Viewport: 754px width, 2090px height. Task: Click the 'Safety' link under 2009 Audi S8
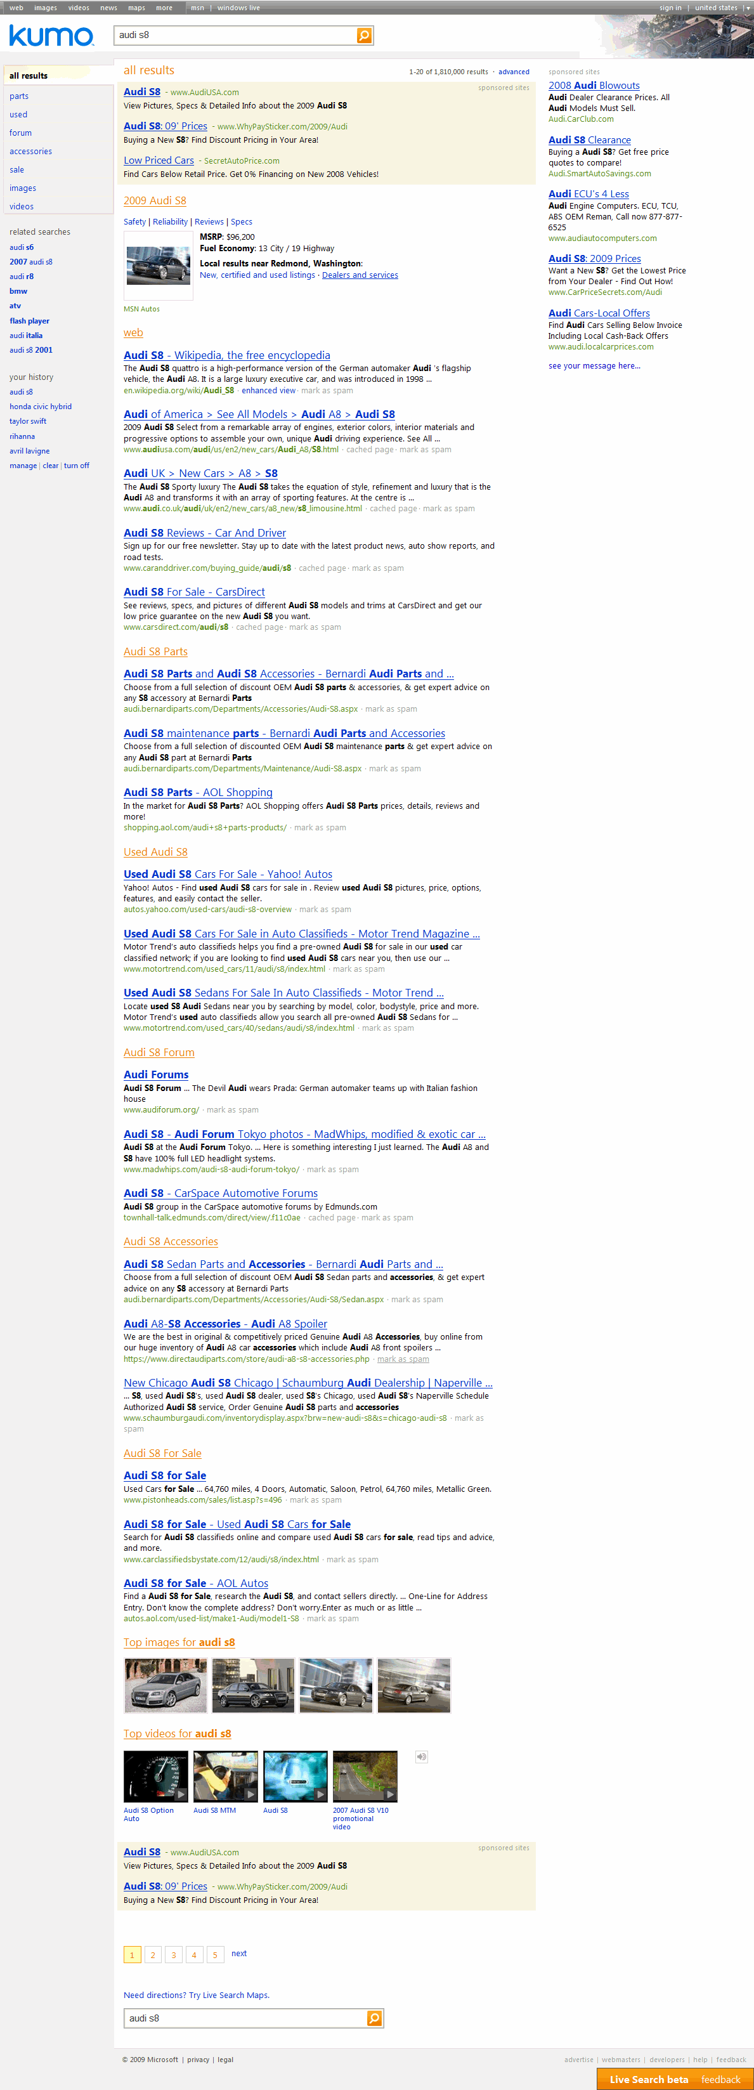(x=134, y=221)
